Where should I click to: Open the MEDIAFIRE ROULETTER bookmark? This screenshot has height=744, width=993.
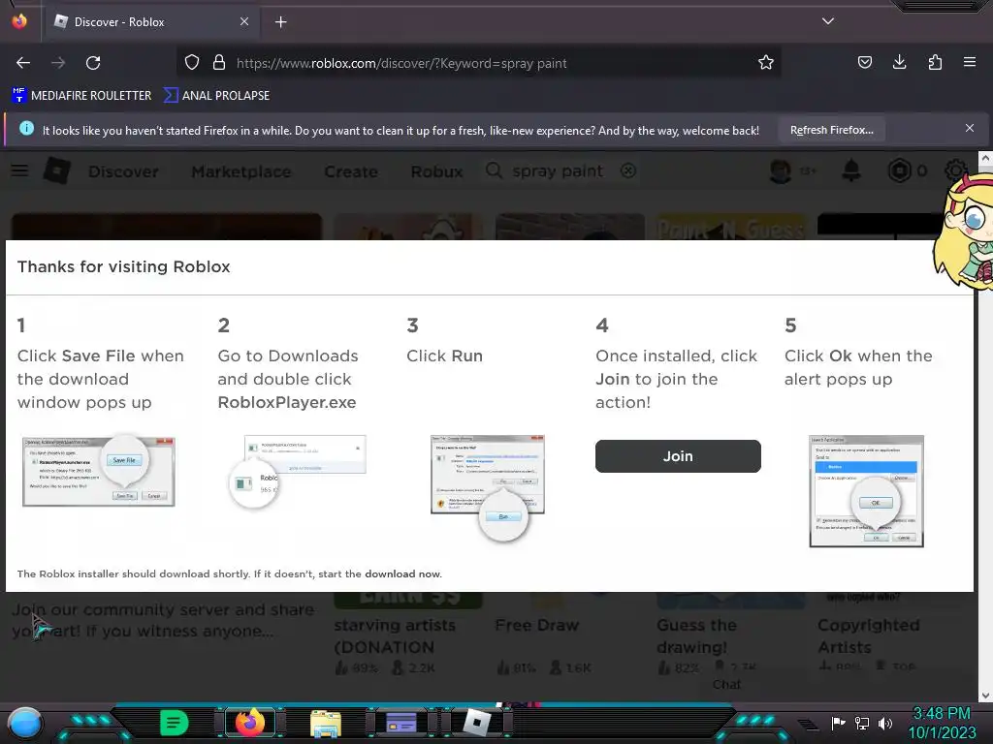(82, 96)
